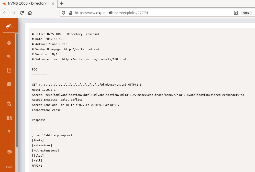Click the software link products/188.html
255x172 pixels.
[x=94, y=59]
